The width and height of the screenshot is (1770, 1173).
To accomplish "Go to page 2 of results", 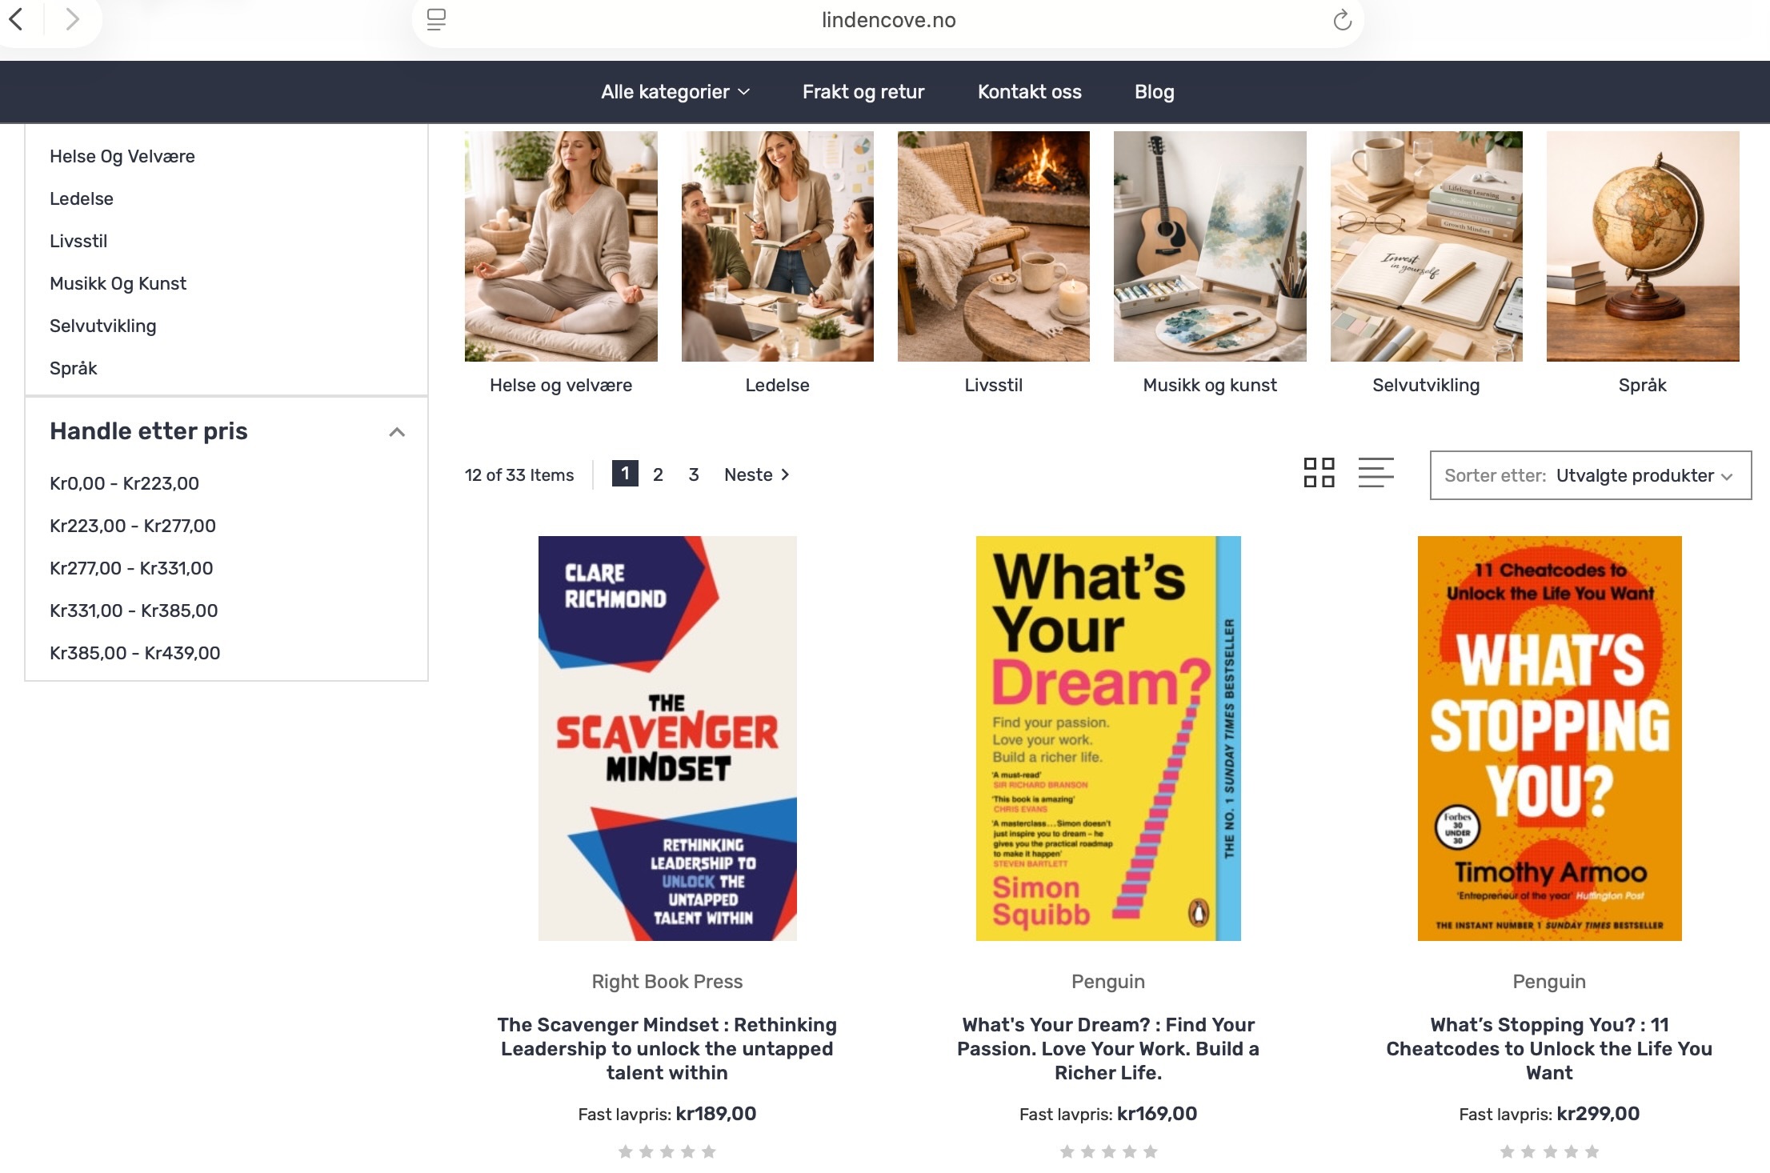I will [658, 474].
